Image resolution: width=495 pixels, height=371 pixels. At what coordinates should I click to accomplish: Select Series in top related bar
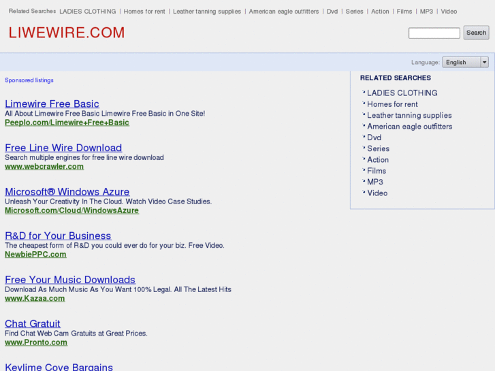click(354, 12)
